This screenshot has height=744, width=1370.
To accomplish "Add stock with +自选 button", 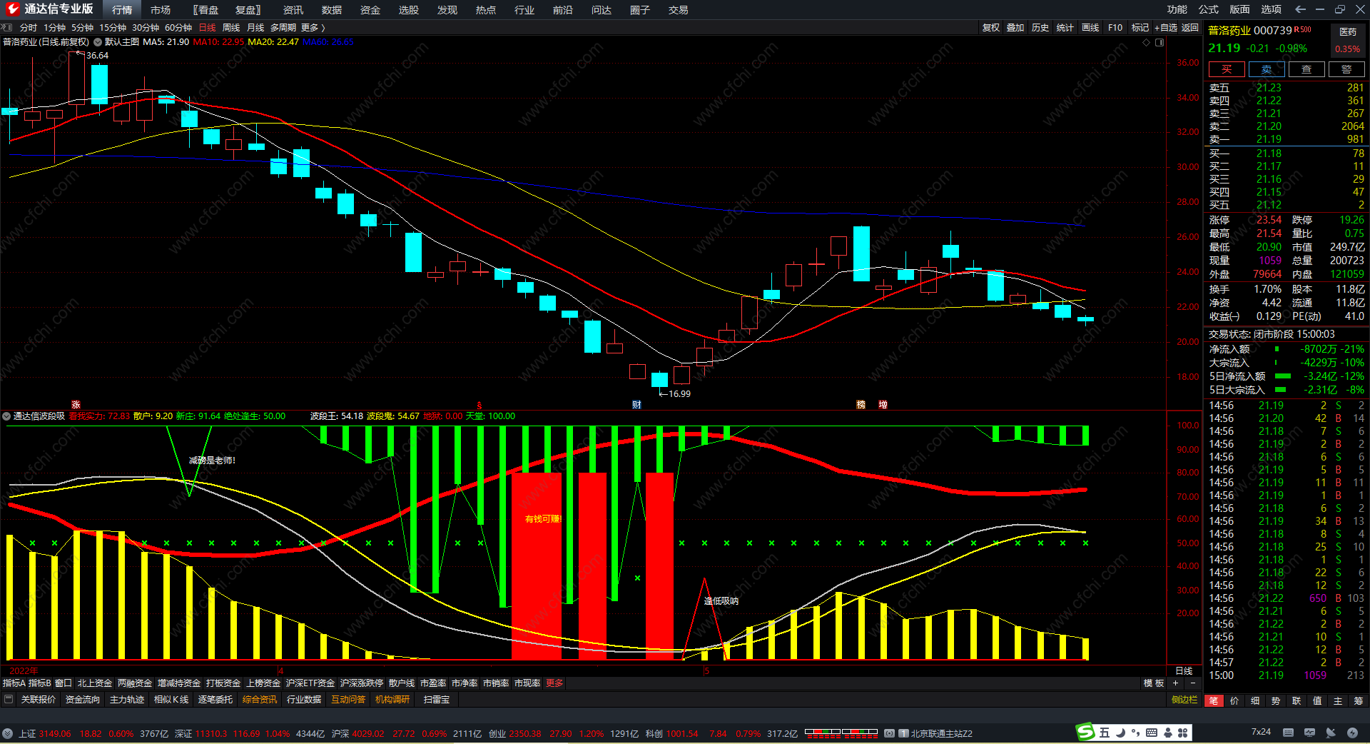I will pos(1165,27).
